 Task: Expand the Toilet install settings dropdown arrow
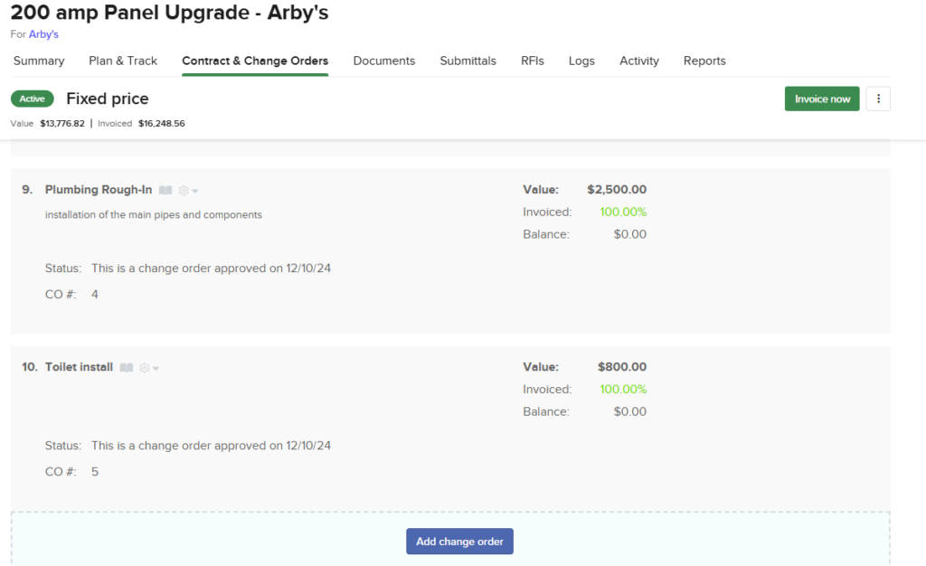[x=156, y=369]
